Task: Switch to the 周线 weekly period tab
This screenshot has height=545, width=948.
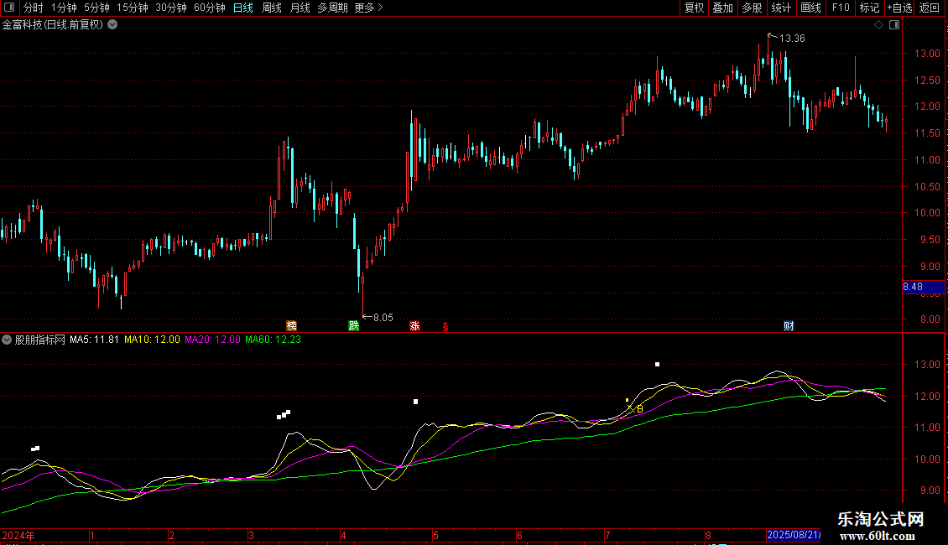Action: tap(271, 8)
